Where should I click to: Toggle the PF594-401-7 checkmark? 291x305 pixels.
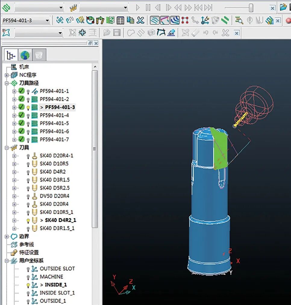21,139
